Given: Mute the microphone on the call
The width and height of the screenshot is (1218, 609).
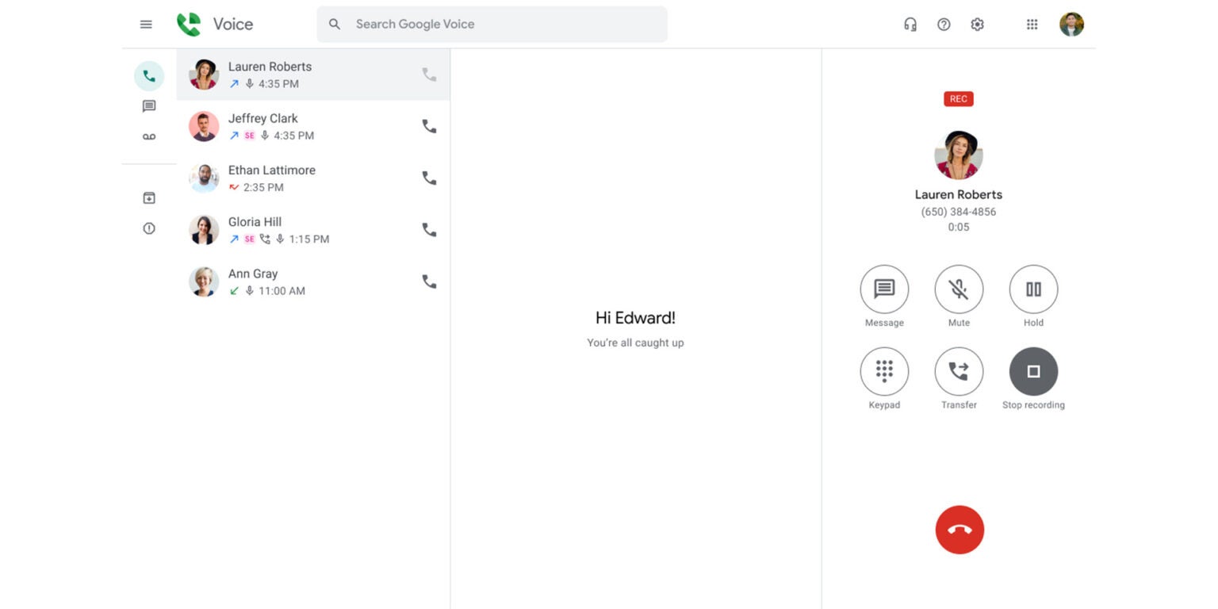Looking at the screenshot, I should coord(959,289).
